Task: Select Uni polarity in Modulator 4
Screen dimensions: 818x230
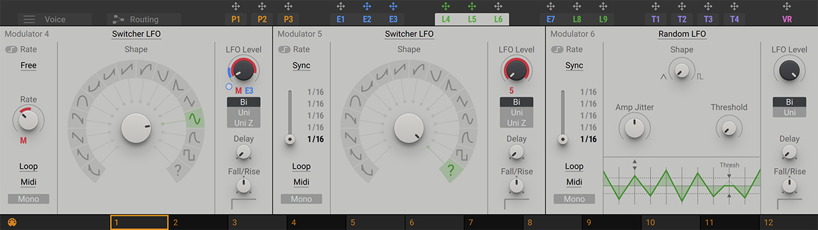Action: coord(243,112)
